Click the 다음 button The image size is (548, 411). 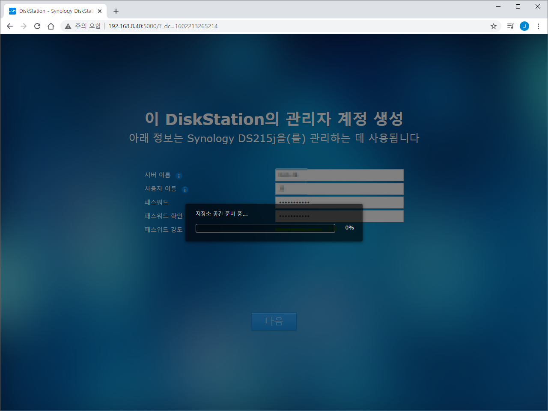pyautogui.click(x=274, y=321)
